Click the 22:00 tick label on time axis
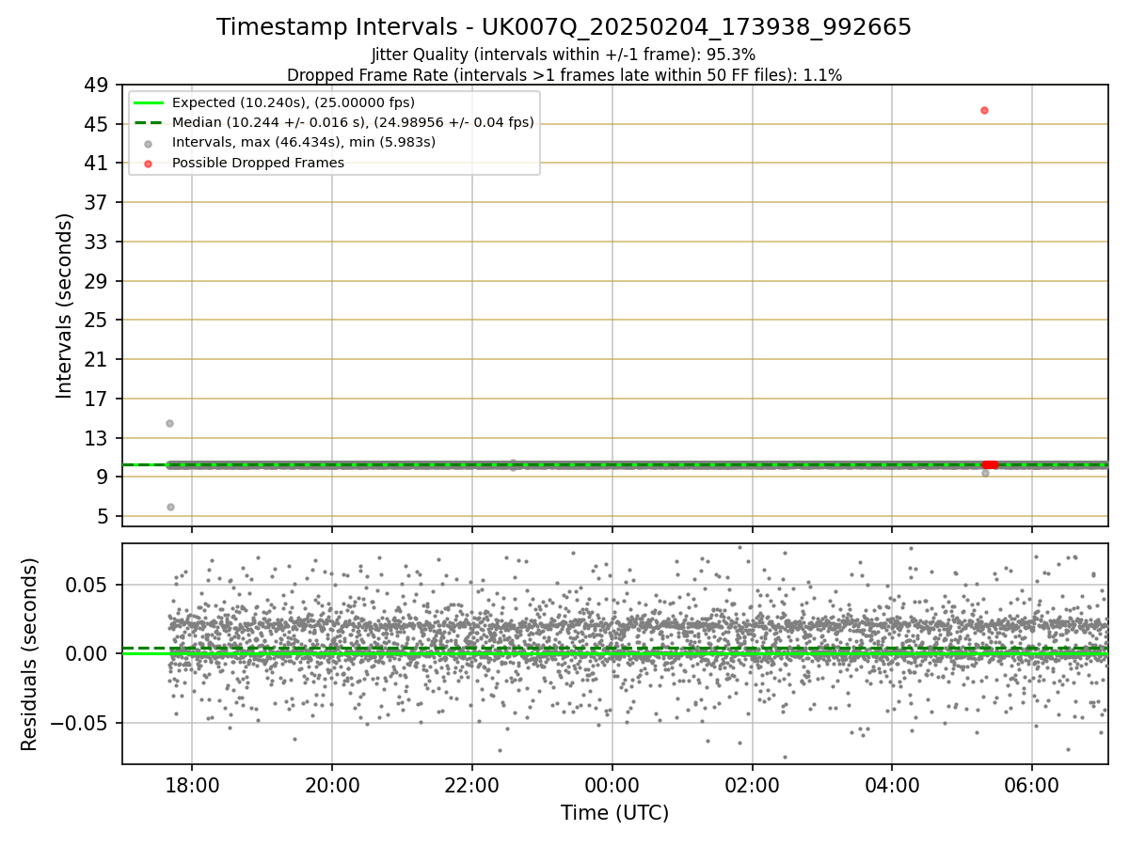The width and height of the screenshot is (1129, 846). (472, 785)
